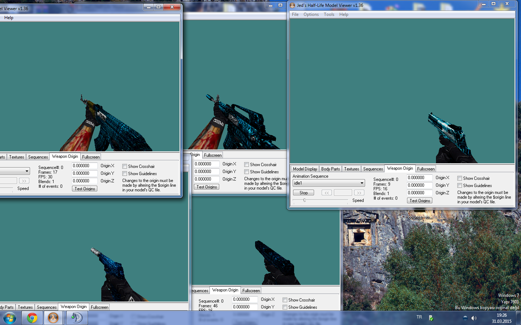Stop the animation in the Deagle window

304,193
